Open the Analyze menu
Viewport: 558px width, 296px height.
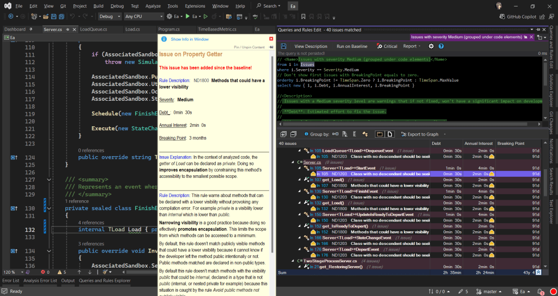coord(153,6)
